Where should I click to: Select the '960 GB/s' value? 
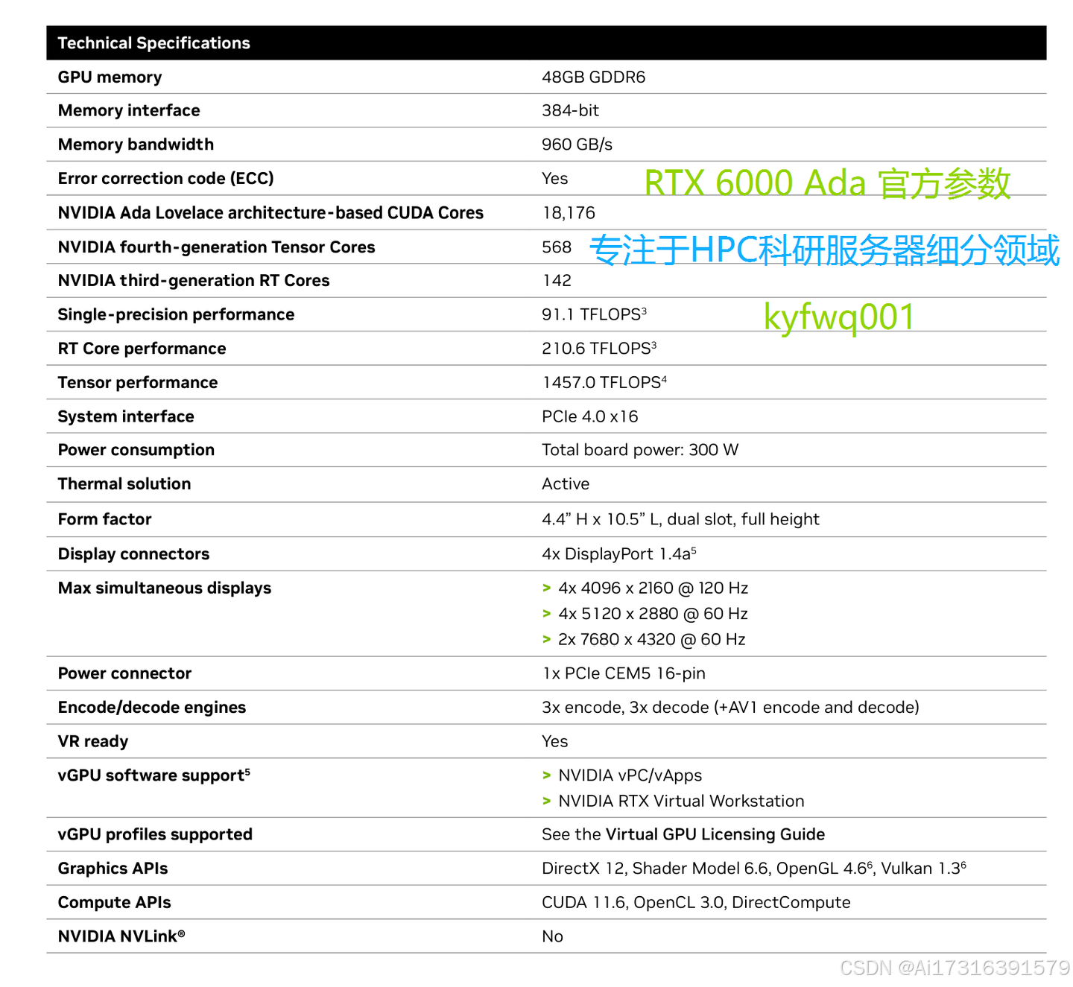click(x=577, y=145)
